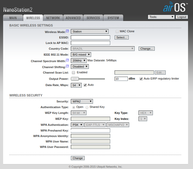Enable the Channel Scan List checkbox
Viewport: 193px width, 169px height.
73,73
